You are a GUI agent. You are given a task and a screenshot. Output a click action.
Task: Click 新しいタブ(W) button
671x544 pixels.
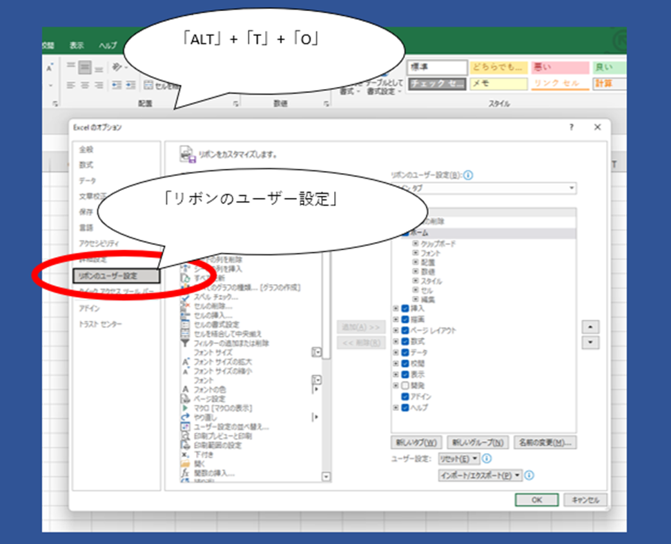click(416, 442)
